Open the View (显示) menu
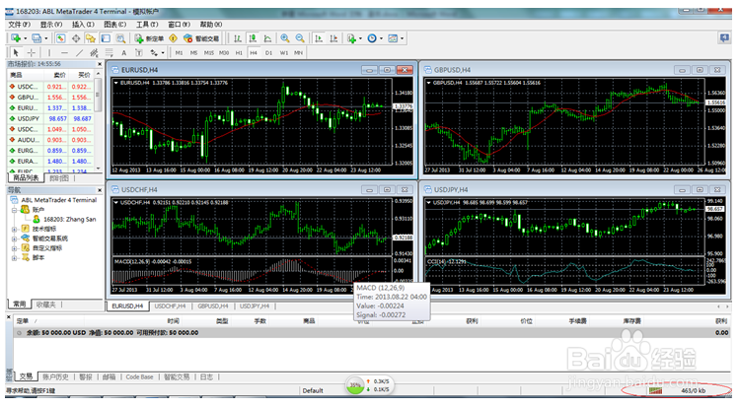Viewport: 739px width, 408px height. pyautogui.click(x=51, y=24)
